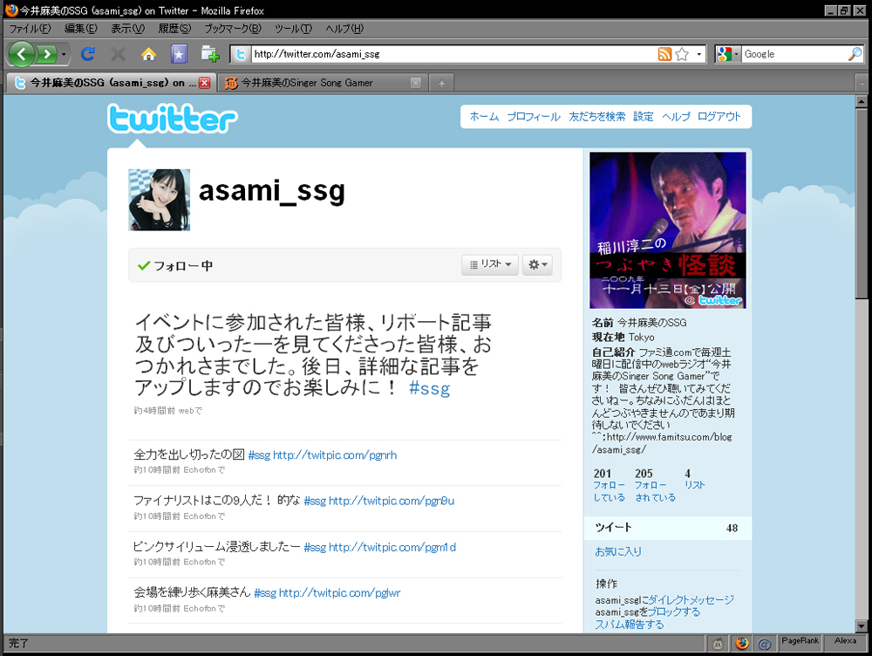Open the RSS feed icon in the address bar
The width and height of the screenshot is (872, 656).
(x=665, y=53)
